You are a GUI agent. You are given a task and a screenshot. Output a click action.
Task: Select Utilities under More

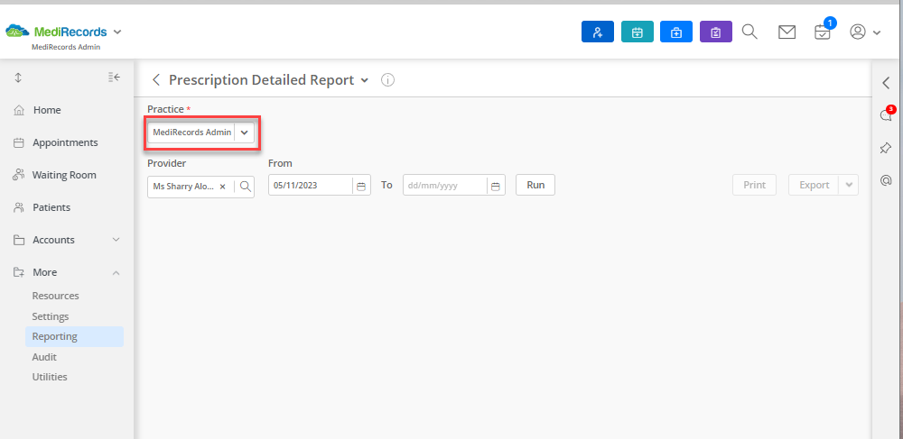pyautogui.click(x=50, y=377)
